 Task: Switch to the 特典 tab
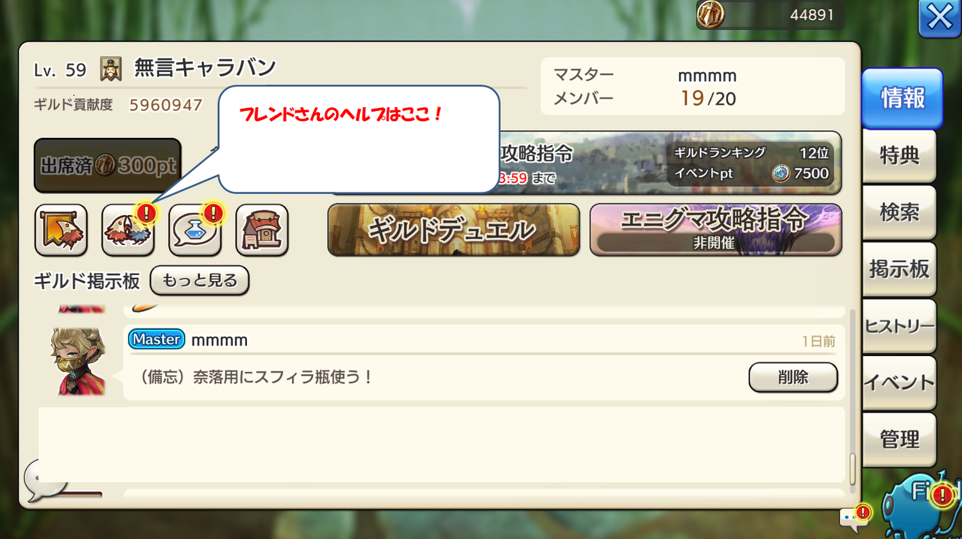point(899,156)
